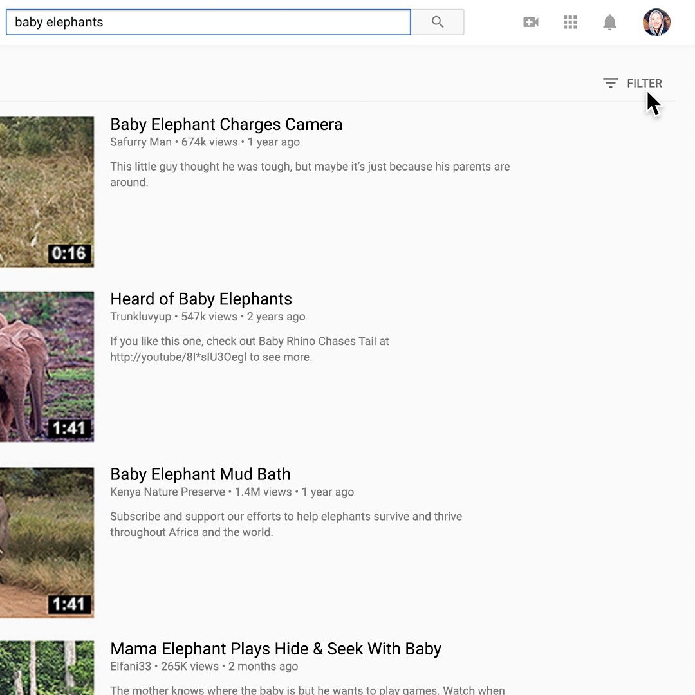This screenshot has height=695, width=695.
Task: Visit the Kenya Nature Preserve channel
Action: click(167, 492)
